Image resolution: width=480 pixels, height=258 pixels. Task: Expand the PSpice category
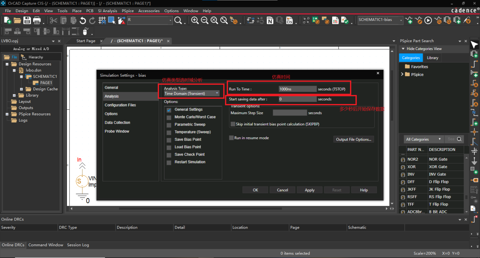(402, 74)
